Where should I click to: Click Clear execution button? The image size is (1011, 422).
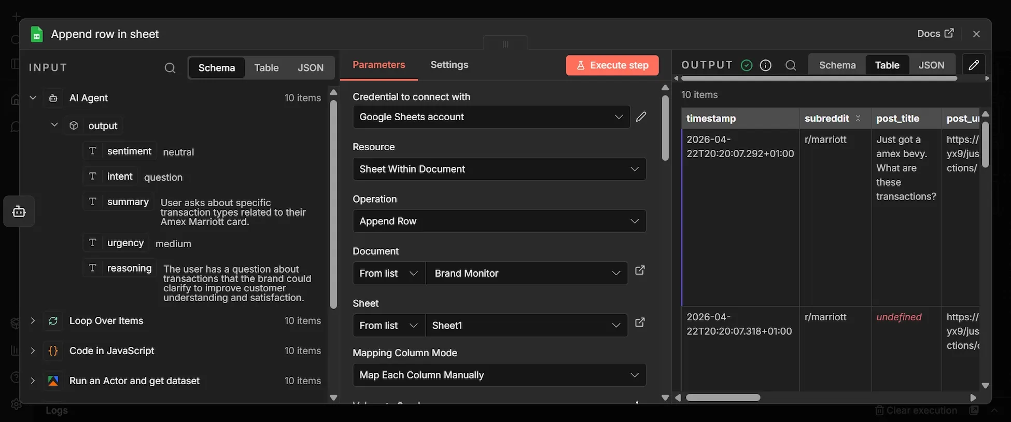pos(916,411)
